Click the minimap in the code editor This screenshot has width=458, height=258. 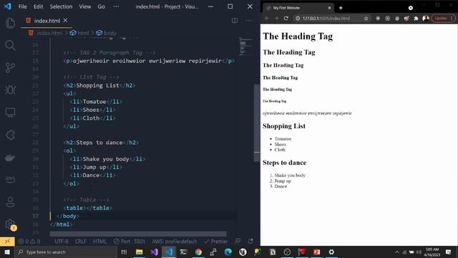[x=245, y=46]
